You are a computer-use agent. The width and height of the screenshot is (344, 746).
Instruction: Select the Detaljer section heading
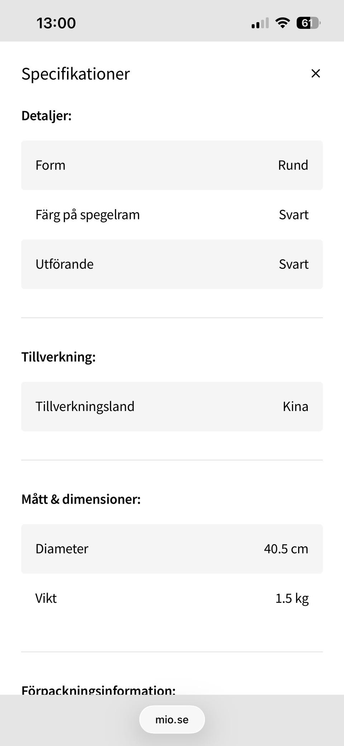[47, 116]
